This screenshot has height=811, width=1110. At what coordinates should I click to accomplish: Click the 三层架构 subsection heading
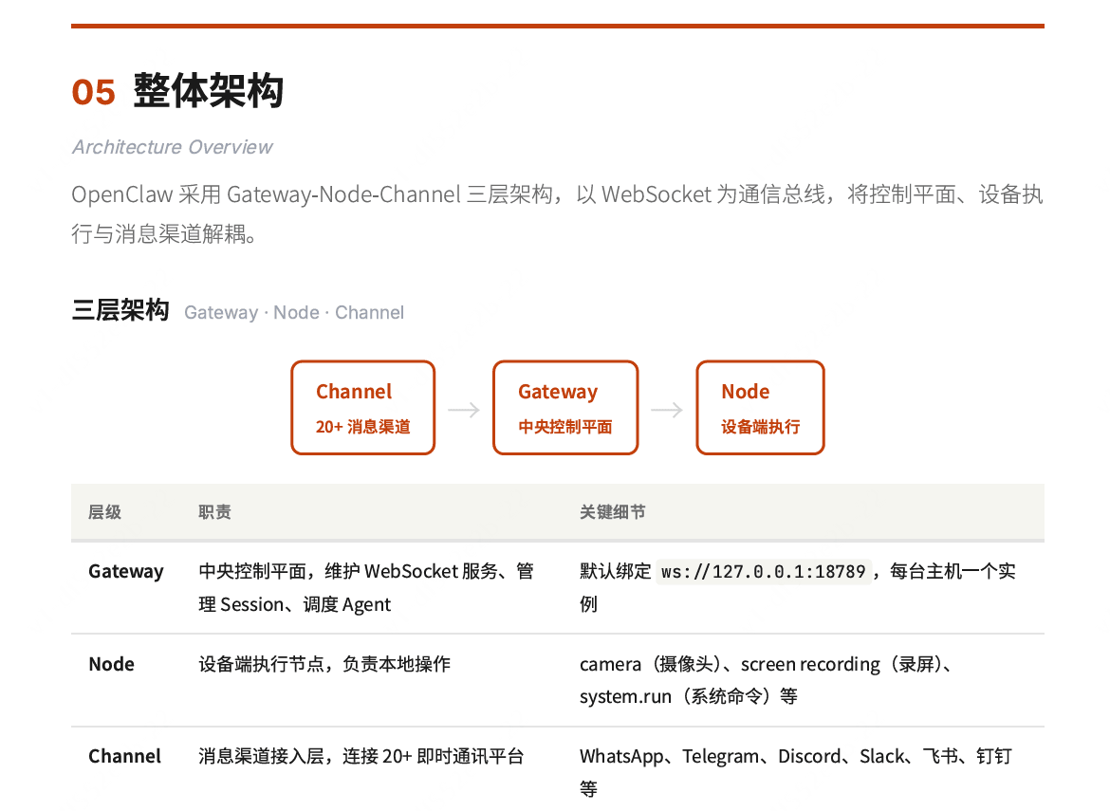point(120,310)
